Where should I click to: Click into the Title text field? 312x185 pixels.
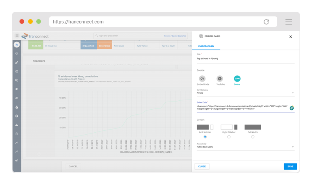click(245, 59)
